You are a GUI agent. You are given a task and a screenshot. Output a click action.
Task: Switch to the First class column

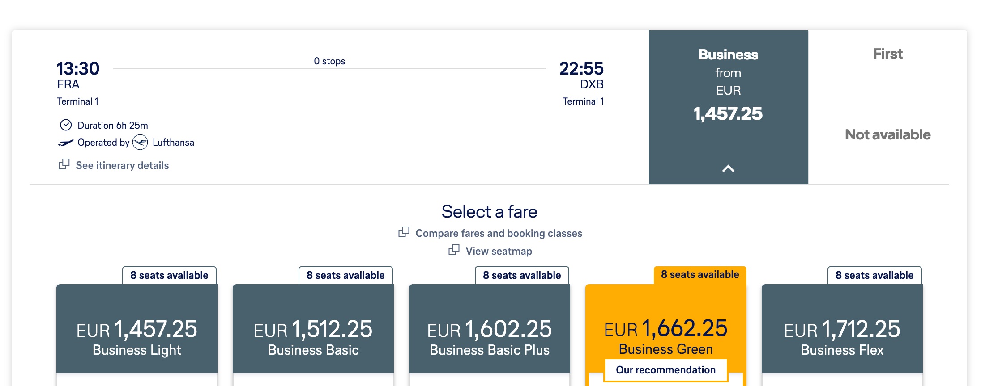pos(888,54)
